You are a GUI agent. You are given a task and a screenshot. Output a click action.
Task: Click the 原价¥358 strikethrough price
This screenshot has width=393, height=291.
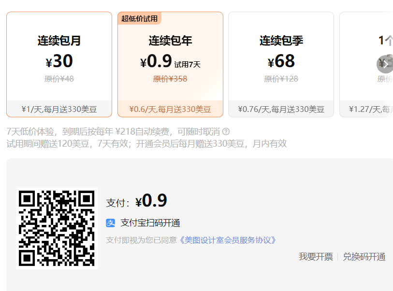[170, 79]
